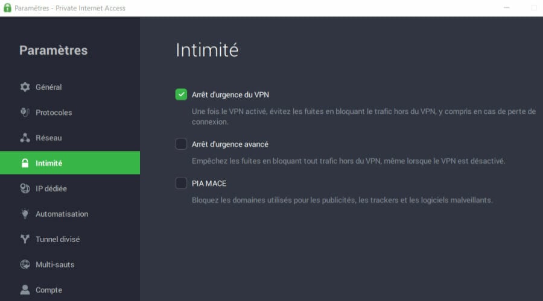The width and height of the screenshot is (543, 301).
Task: Click description starting 'Bloquez les domaines'
Action: point(342,200)
